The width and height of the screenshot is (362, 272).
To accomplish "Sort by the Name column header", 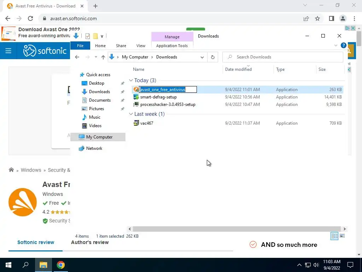I will coord(139,69).
